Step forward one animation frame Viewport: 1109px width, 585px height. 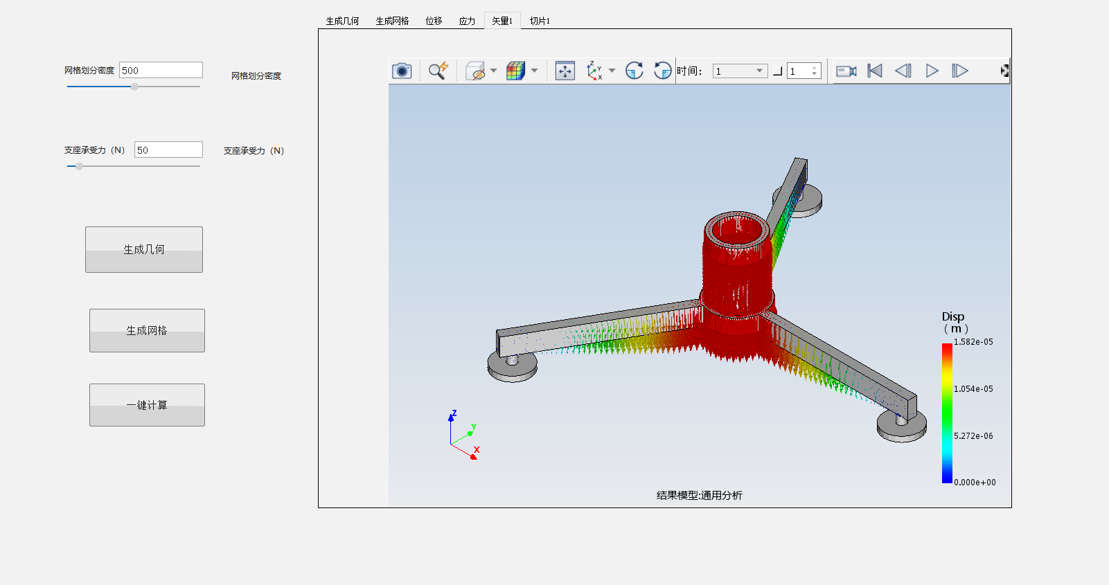959,71
